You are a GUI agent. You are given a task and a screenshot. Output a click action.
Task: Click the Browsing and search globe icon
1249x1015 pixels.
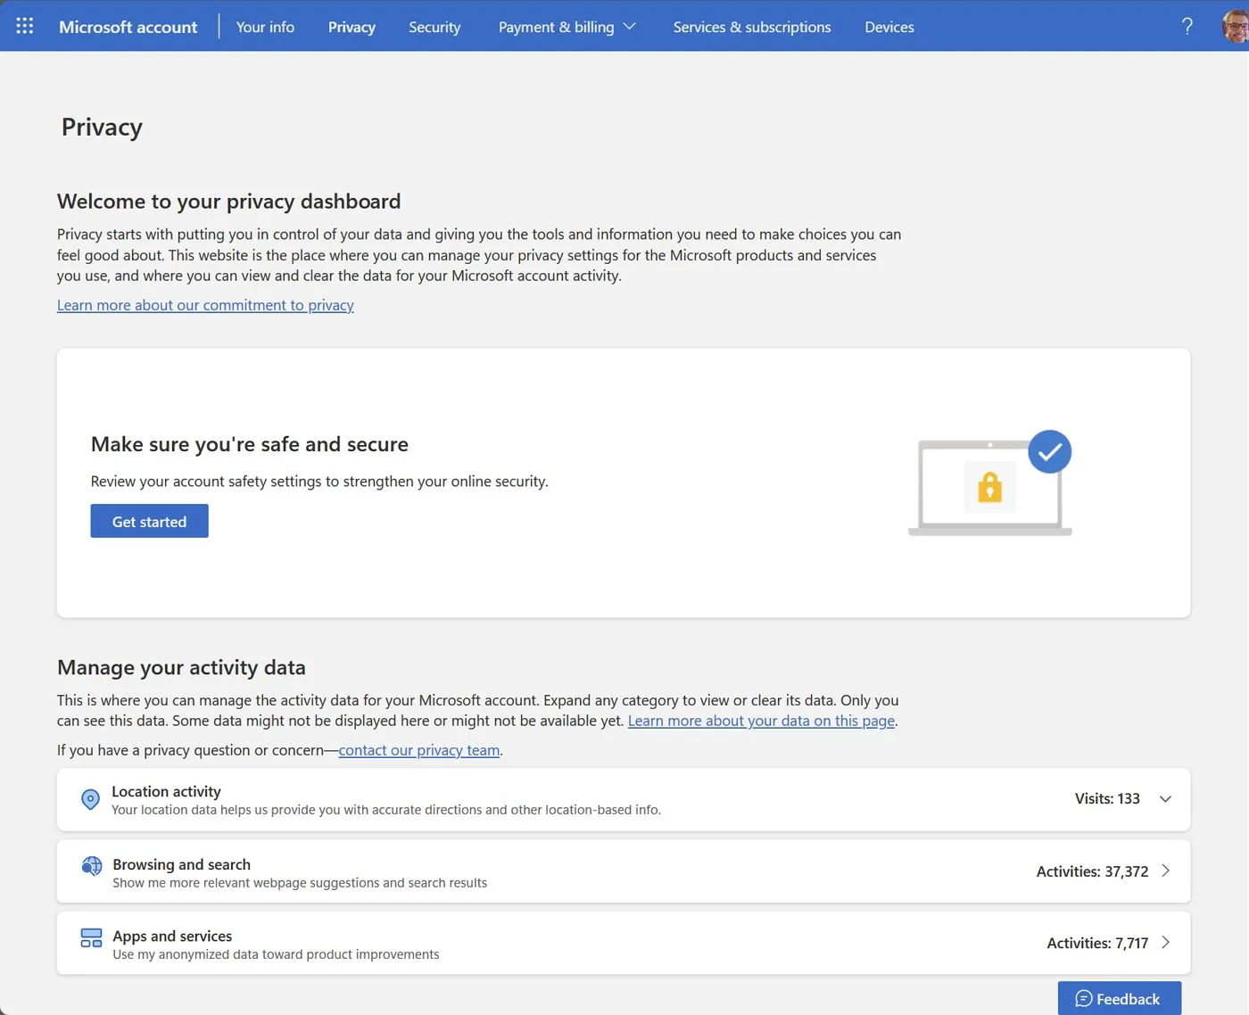click(91, 866)
